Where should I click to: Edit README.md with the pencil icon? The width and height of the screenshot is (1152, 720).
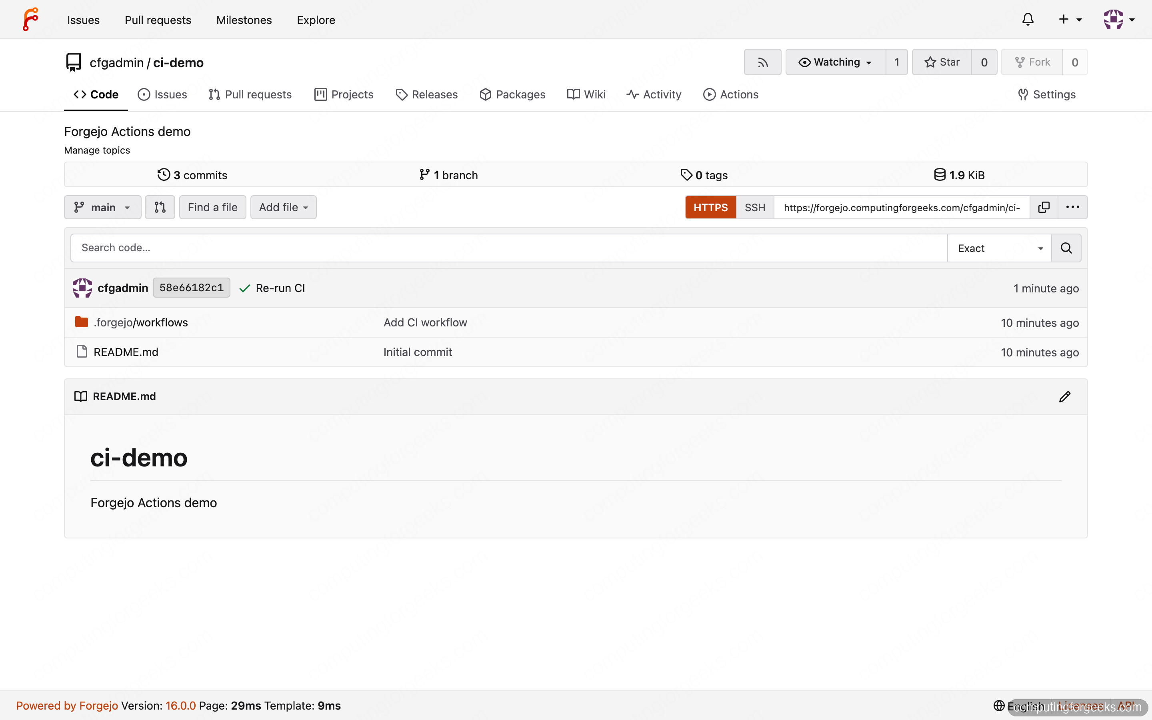[x=1065, y=397]
